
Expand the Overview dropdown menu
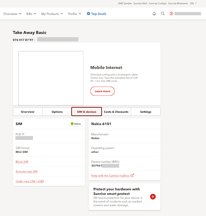tap(12, 14)
